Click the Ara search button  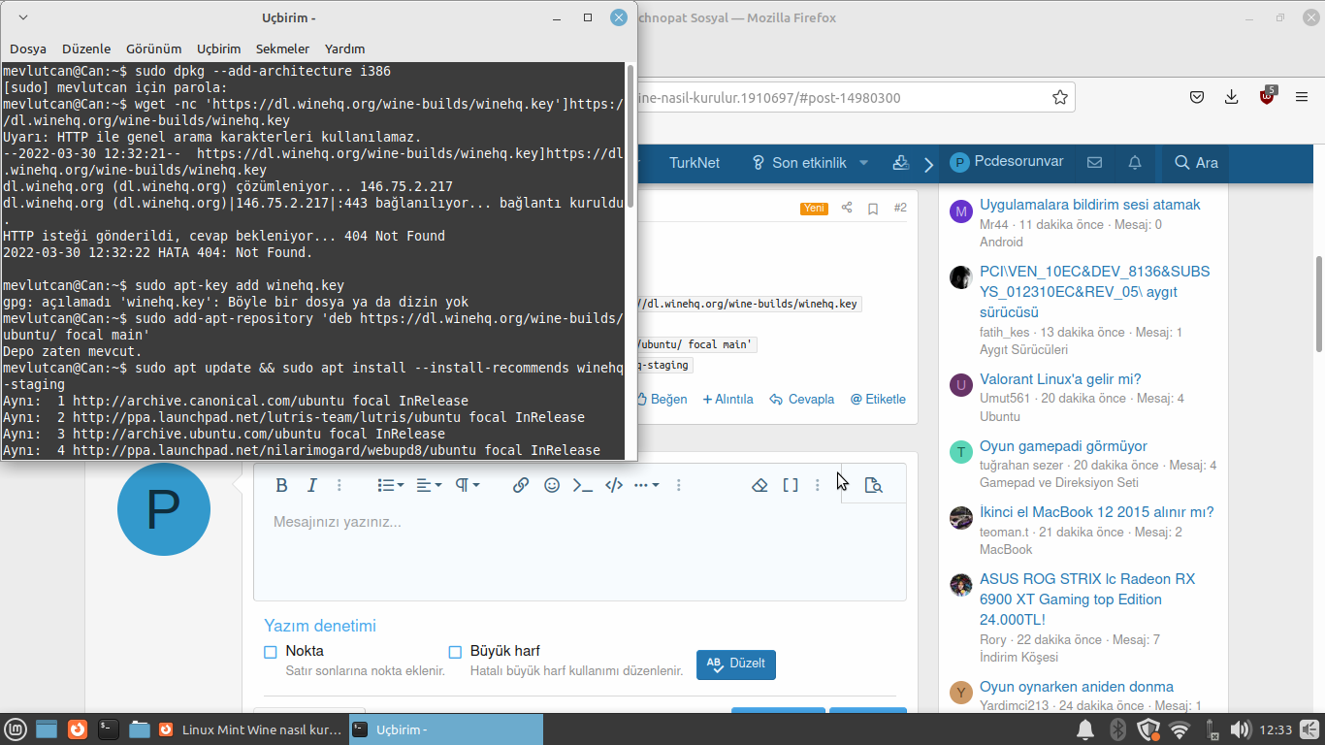(1196, 163)
